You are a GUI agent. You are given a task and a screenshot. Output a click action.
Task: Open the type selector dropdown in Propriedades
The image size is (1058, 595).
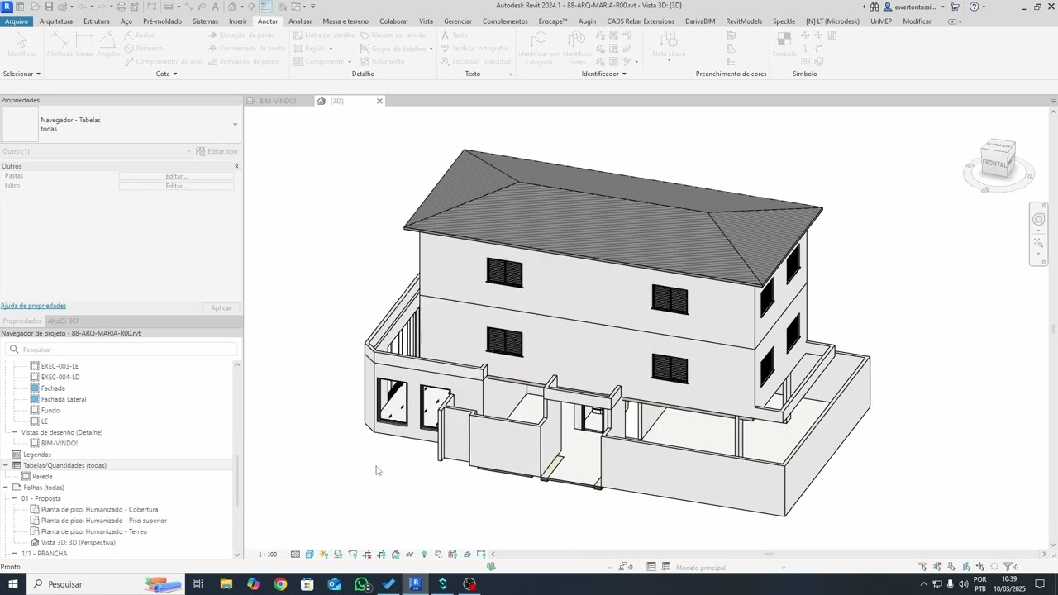(x=235, y=125)
